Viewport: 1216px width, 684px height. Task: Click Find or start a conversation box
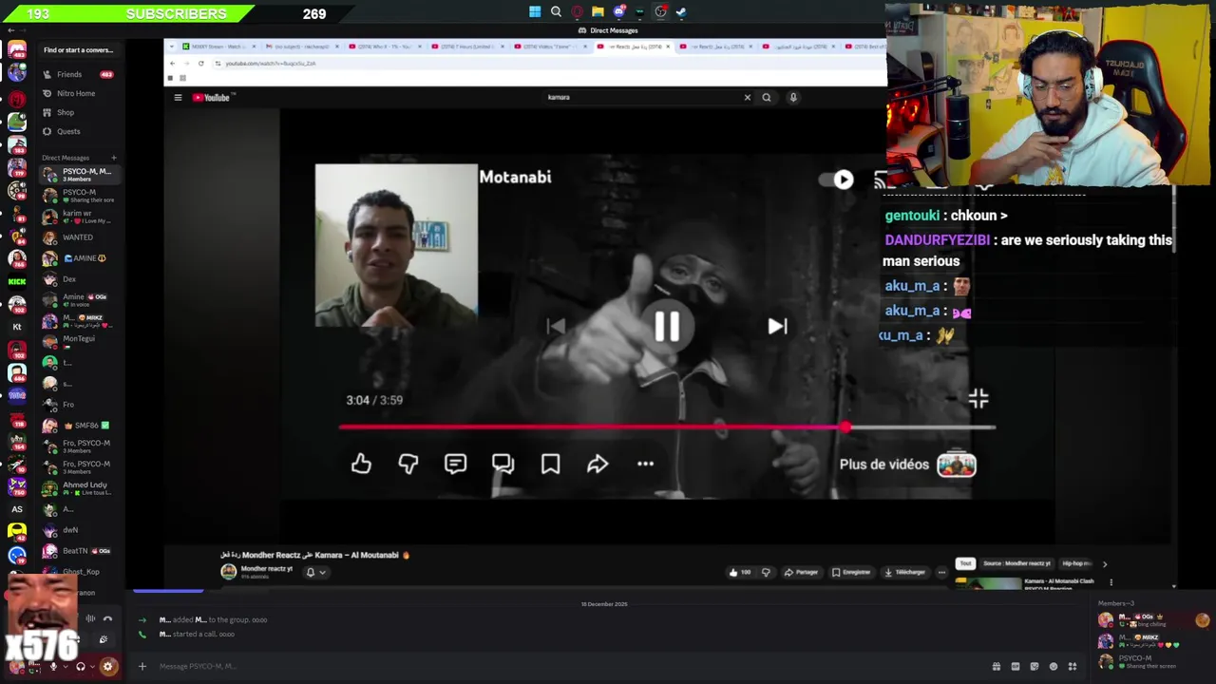[x=79, y=49]
